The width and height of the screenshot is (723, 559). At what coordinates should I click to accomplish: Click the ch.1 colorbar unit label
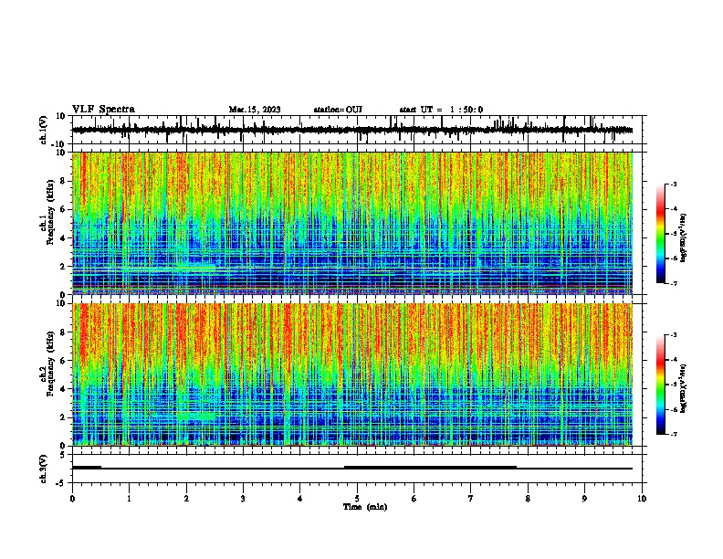(684, 237)
